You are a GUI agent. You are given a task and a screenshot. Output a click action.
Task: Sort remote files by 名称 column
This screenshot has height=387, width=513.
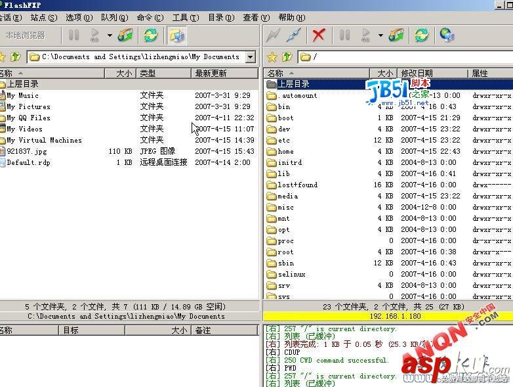tap(317, 73)
